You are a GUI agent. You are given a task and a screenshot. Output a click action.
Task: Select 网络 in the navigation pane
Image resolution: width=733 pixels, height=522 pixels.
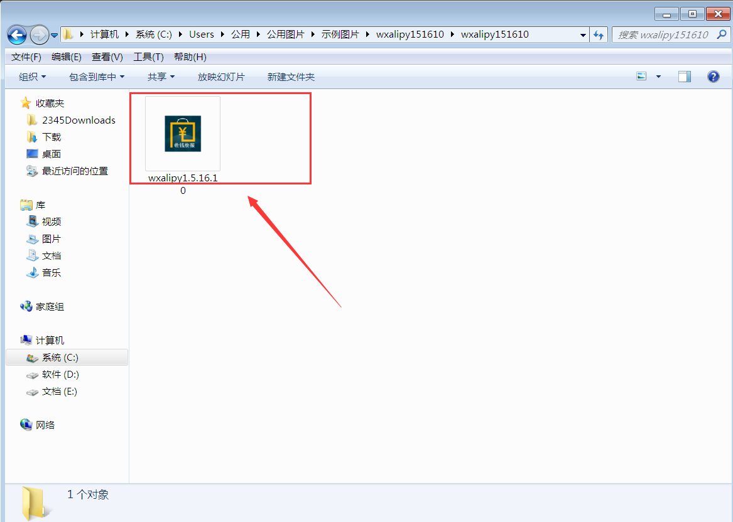[x=45, y=425]
